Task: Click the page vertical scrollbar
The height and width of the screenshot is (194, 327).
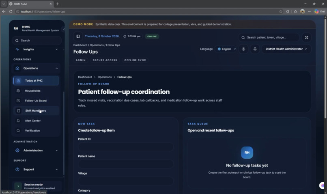Action: pyautogui.click(x=325, y=69)
